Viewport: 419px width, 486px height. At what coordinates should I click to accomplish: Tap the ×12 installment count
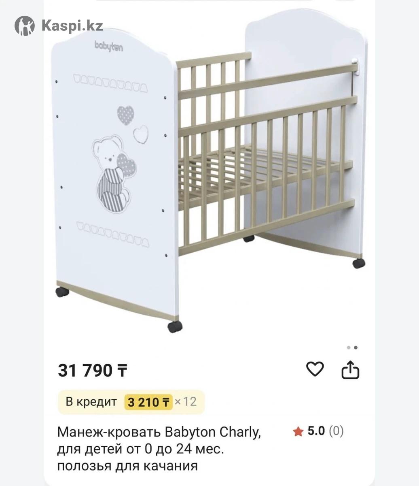186,402
